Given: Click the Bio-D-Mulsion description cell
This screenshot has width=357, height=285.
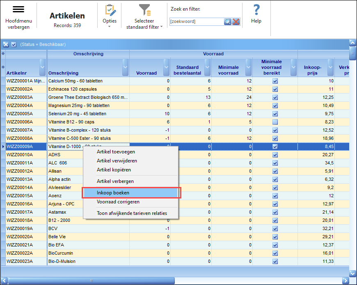Looking at the screenshot, I should click(x=88, y=261).
